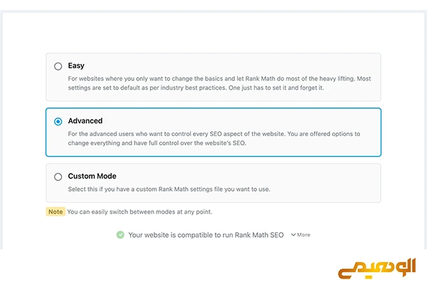Image resolution: width=427 pixels, height=285 pixels.
Task: Open the More details link
Action: pos(303,235)
